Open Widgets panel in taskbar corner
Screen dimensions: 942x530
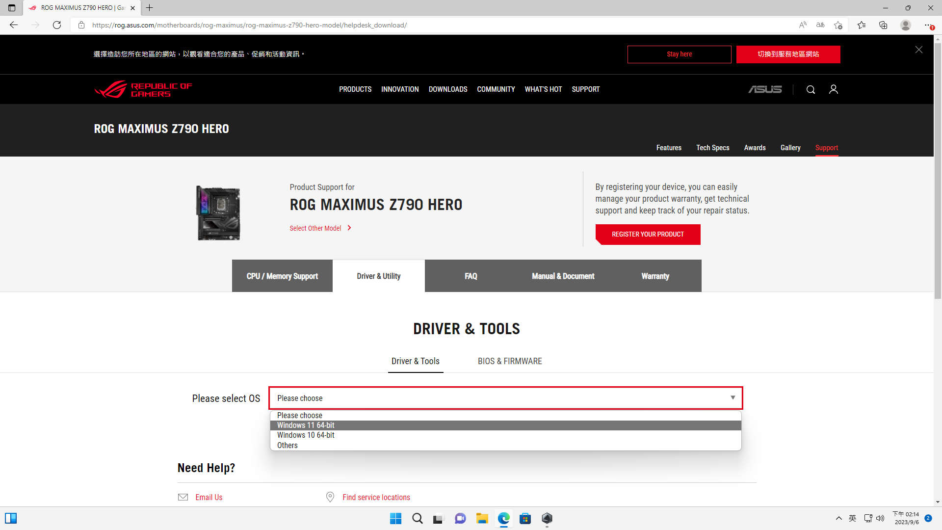[11, 518]
